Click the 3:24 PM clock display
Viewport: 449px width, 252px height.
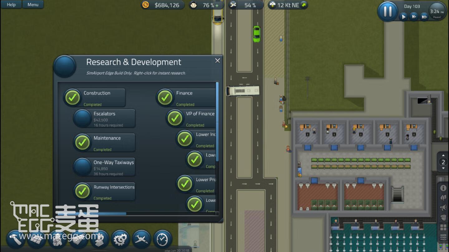[x=437, y=12]
